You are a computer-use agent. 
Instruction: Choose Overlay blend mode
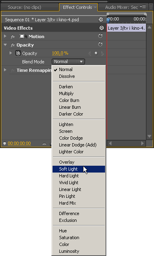79,162
